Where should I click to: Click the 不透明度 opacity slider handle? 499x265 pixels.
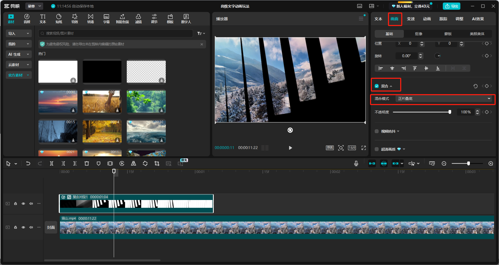pyautogui.click(x=450, y=112)
